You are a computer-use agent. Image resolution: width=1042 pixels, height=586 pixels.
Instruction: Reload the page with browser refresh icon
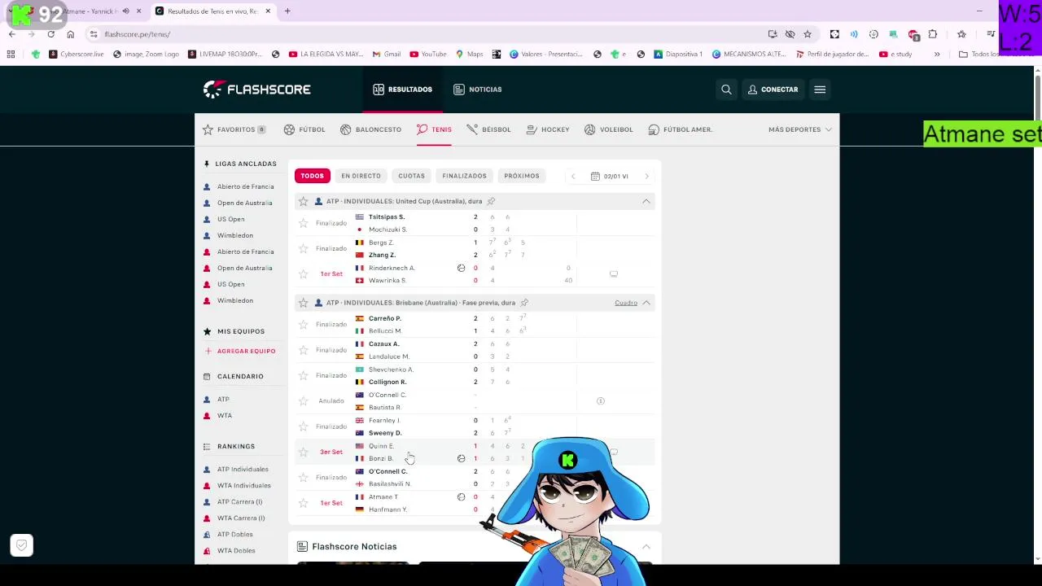click(x=50, y=34)
